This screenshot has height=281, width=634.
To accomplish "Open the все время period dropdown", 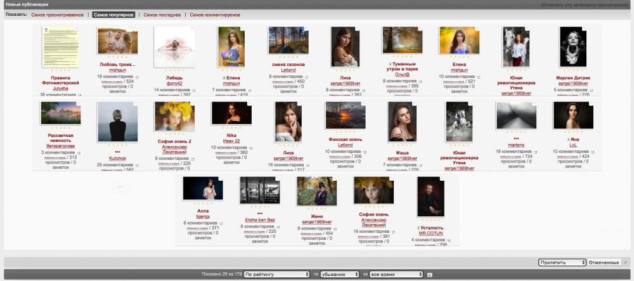I will pyautogui.click(x=396, y=275).
